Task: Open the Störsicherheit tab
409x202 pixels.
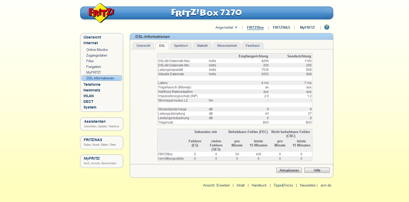Action: click(227, 46)
